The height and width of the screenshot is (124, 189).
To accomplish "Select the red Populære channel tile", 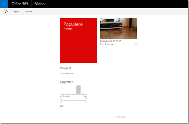I will 78,40.
